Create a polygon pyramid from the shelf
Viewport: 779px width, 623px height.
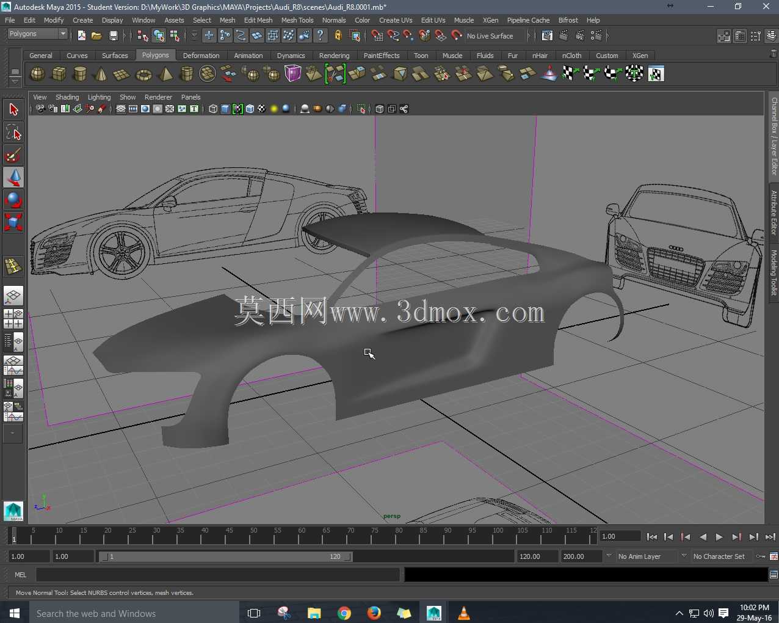[x=165, y=74]
